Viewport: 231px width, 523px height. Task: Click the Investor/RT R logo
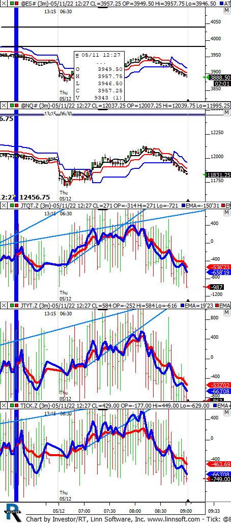click(x=12, y=514)
